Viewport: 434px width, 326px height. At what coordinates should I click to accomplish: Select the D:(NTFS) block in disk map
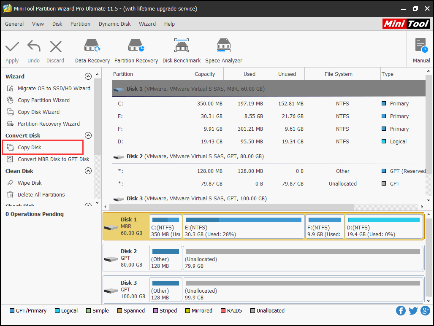(384, 227)
